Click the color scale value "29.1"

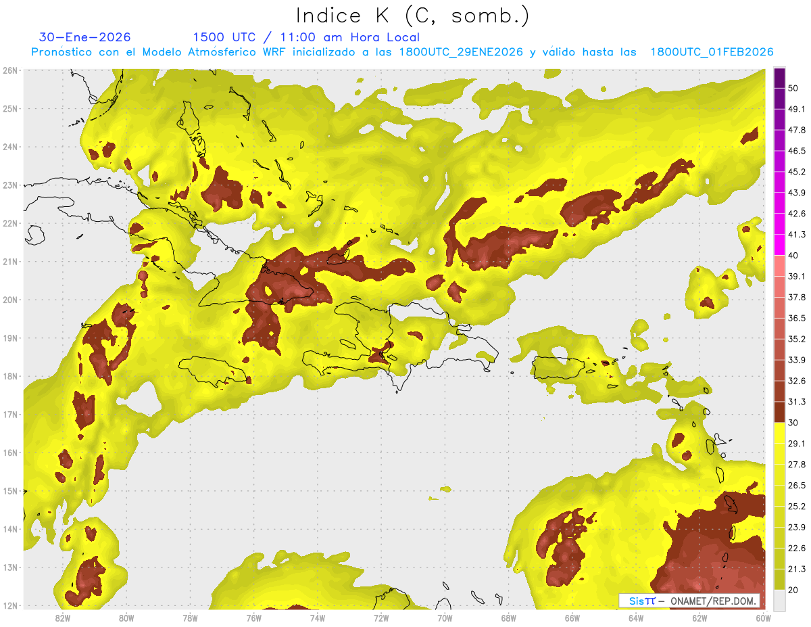click(797, 443)
